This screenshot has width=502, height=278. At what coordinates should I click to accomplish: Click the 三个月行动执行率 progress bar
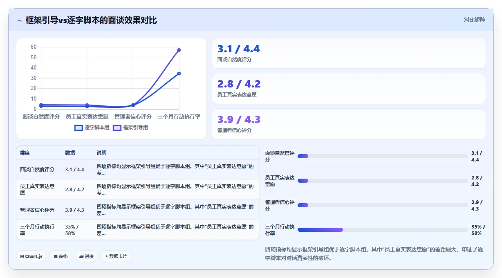click(383, 230)
